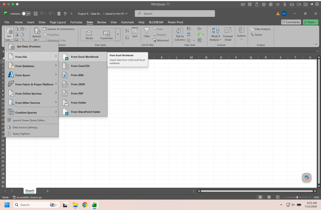Viewport: 321px width, 210px height.
Task: Click the Filter funnel icon
Action: tap(147, 33)
